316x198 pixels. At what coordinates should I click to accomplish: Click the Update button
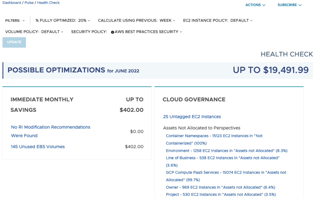point(14,42)
